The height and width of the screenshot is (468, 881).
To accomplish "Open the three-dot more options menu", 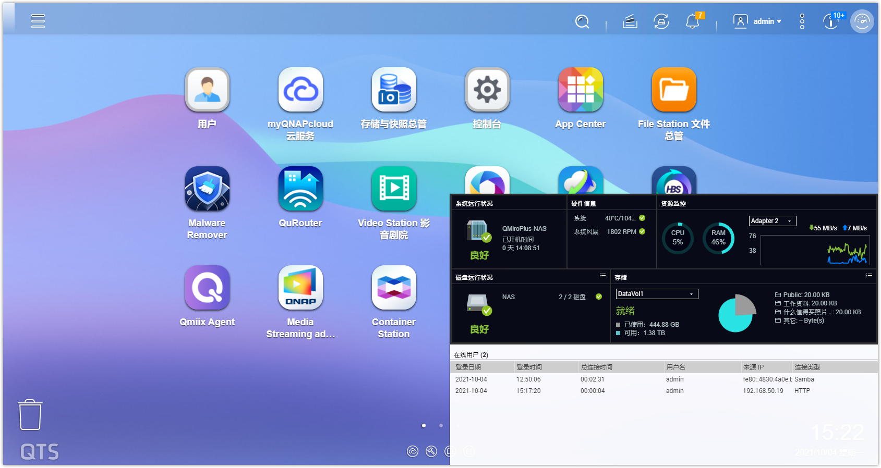I will coord(802,21).
